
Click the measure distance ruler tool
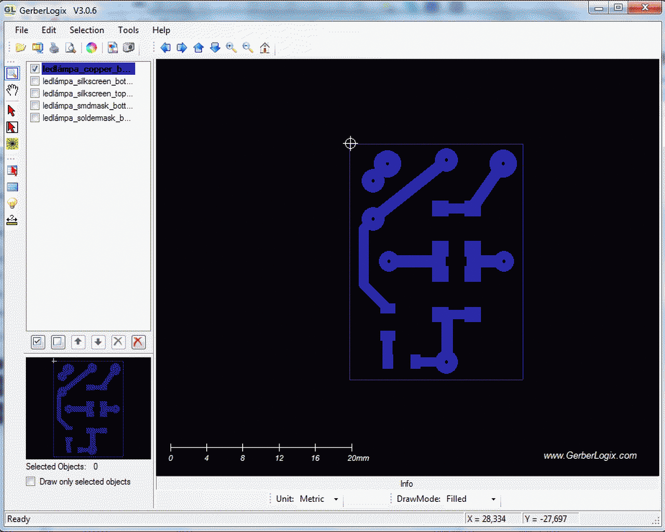(12, 220)
